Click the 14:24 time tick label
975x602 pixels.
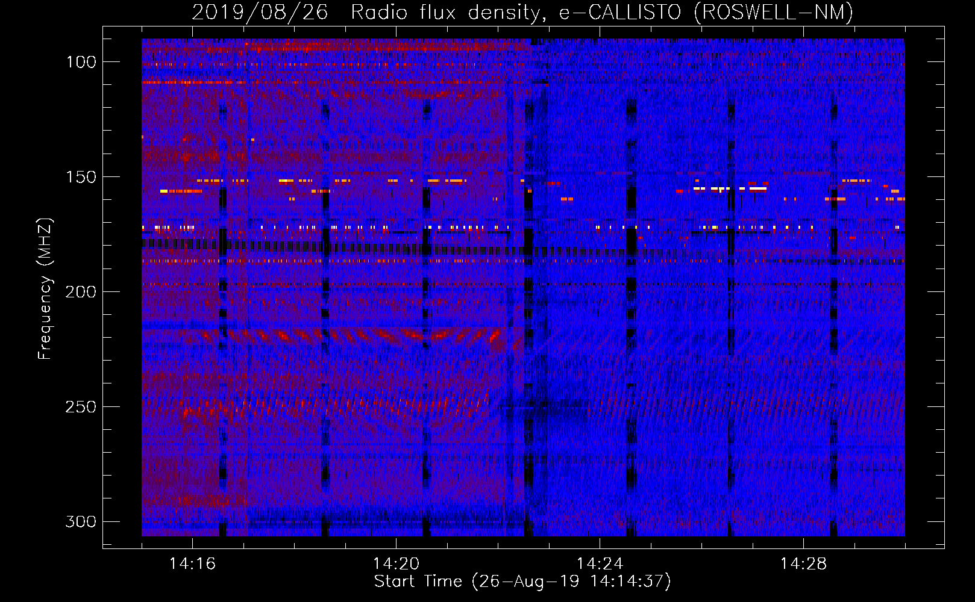point(600,564)
